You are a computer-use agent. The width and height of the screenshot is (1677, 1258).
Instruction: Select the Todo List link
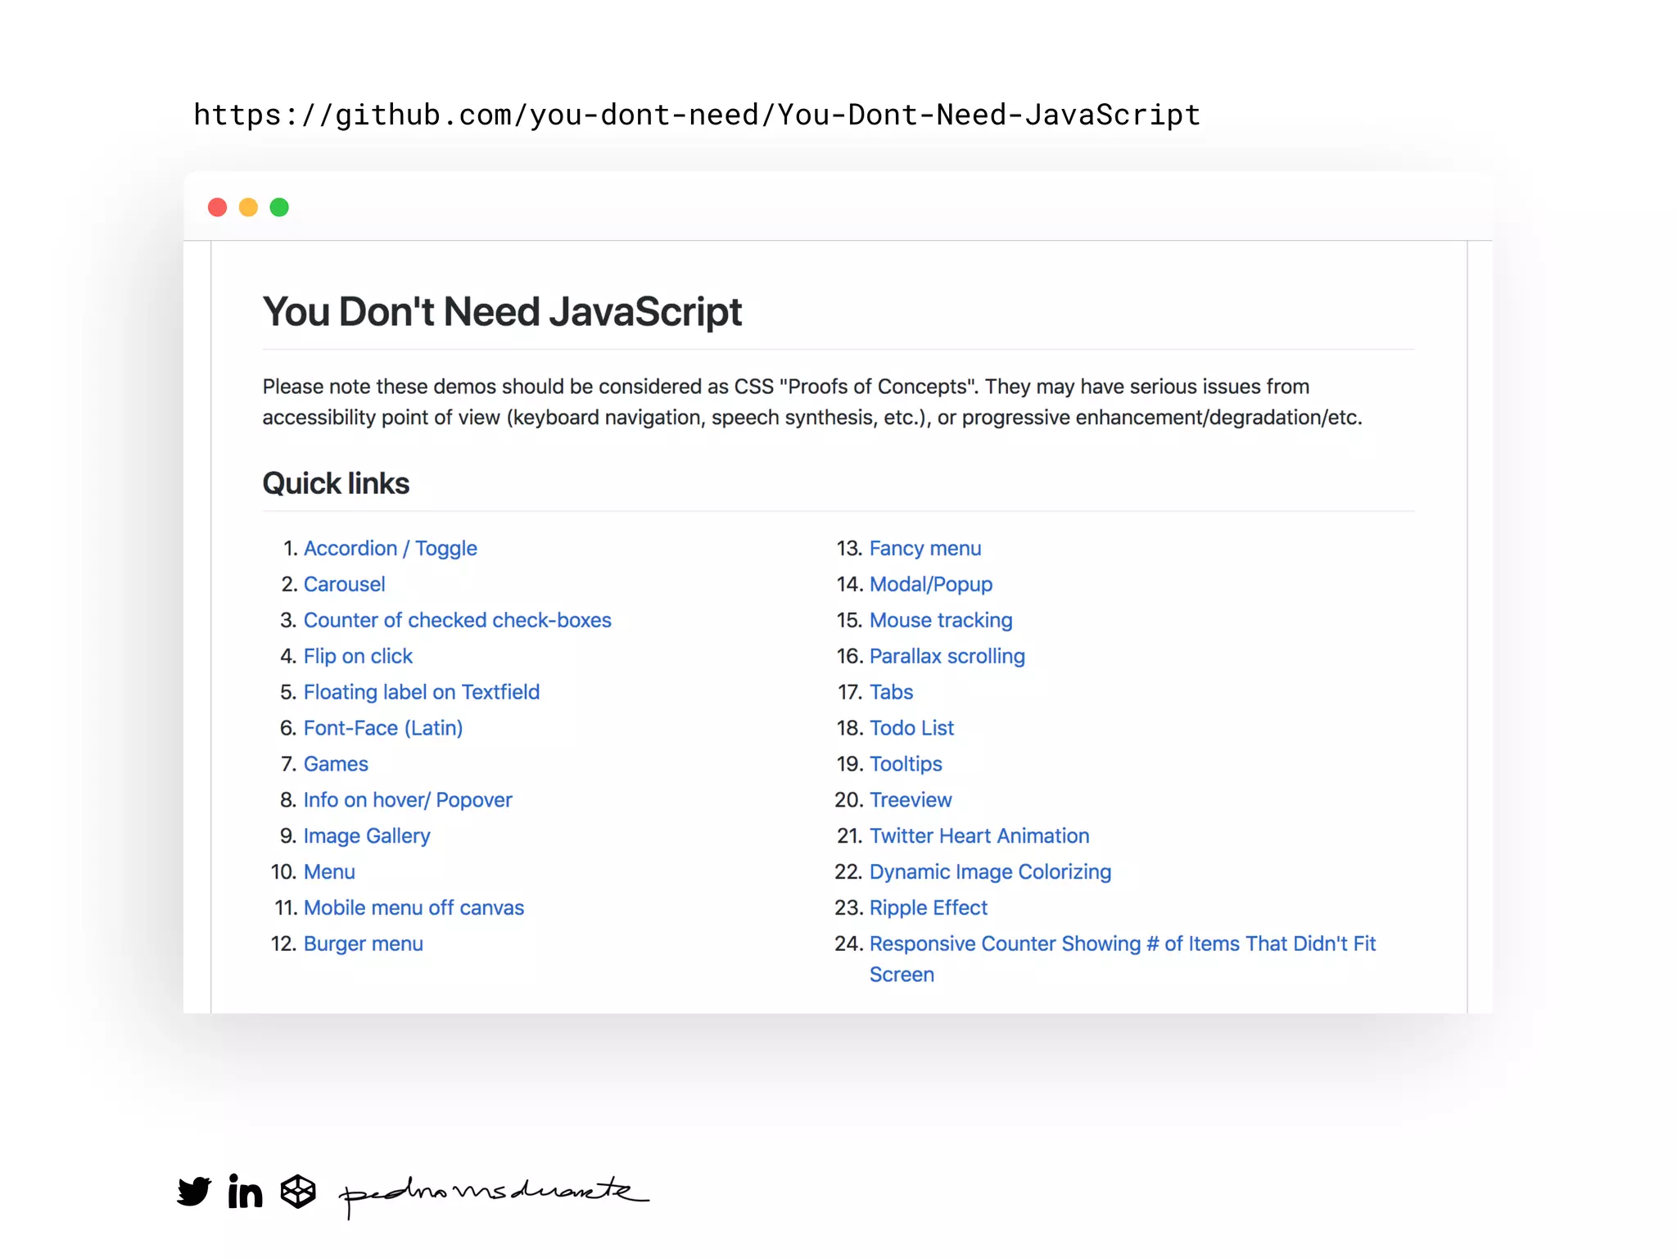pyautogui.click(x=911, y=728)
